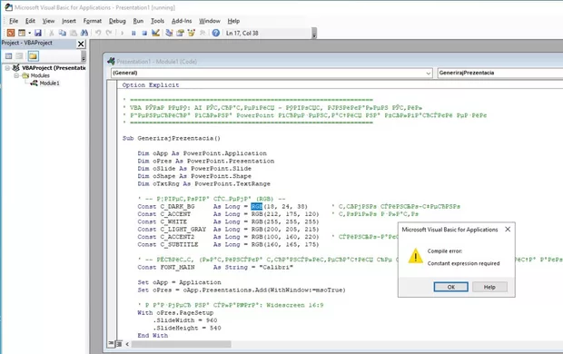The image size is (563, 354).
Task: Open the Debug menu
Action: coord(117,21)
